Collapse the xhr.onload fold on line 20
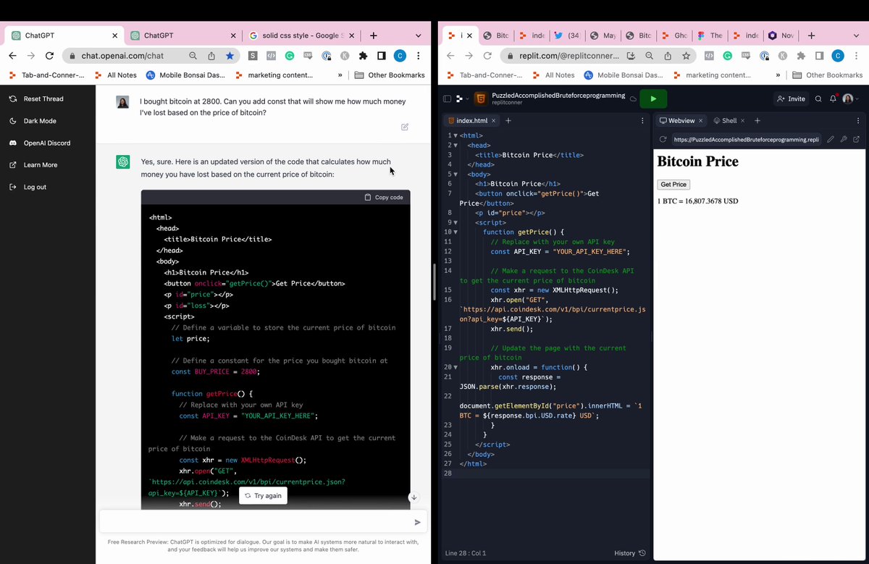This screenshot has width=869, height=564. click(x=456, y=367)
